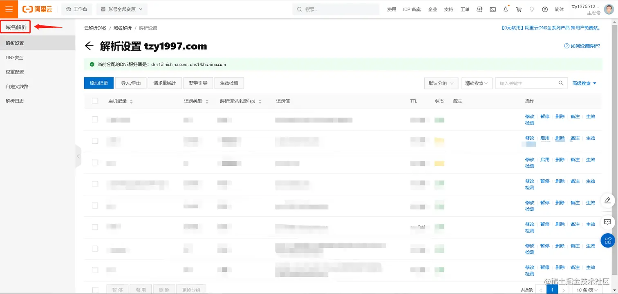Open the 精确搜索 search mode dropdown
This screenshot has height=294, width=618.
click(477, 83)
